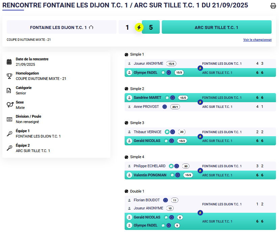Click the tennis ball icon beside Valentin PONGNIAN
The width and height of the screenshot is (279, 233).
point(172,175)
